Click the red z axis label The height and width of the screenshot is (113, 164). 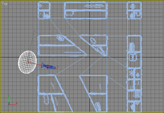(x=58, y=67)
